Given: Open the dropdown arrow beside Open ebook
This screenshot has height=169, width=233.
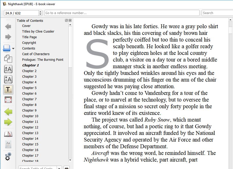Looking at the screenshot, I should click(x=13, y=48).
